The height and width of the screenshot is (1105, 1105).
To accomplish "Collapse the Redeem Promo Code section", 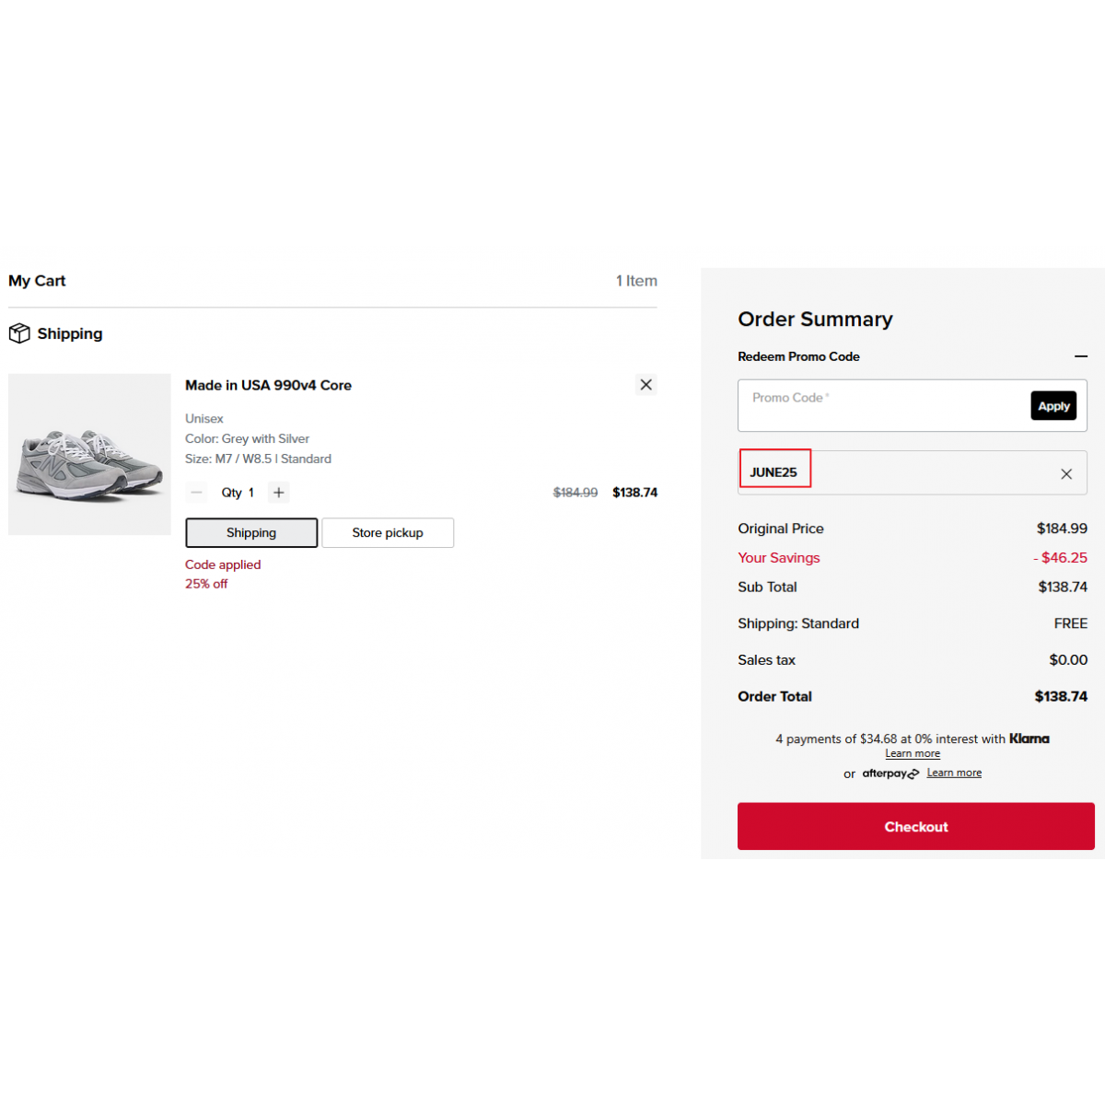I will coord(1081,356).
